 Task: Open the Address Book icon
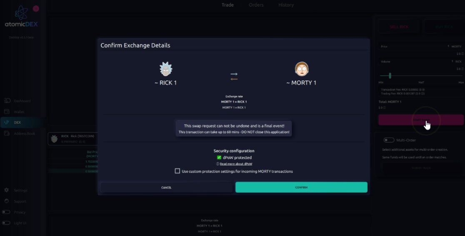click(x=7, y=133)
